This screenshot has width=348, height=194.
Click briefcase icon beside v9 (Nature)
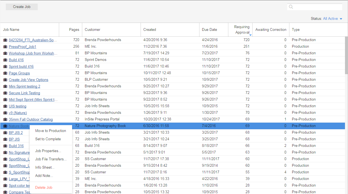tap(5, 113)
